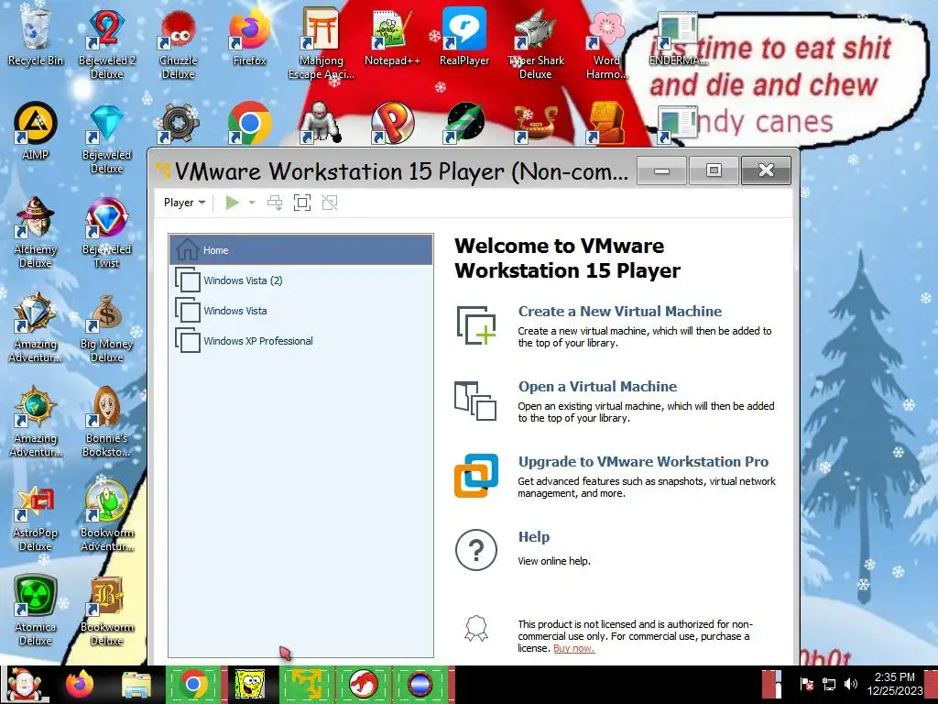Click Send Ctrl+Alt+Del toolbar icon
Screen dimensions: 938x704
click(x=275, y=203)
